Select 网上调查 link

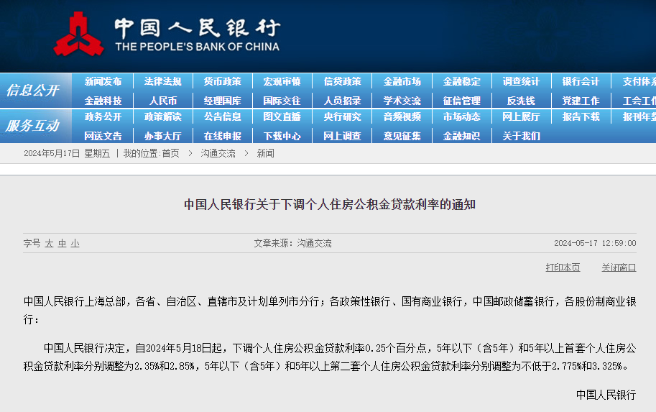point(342,136)
